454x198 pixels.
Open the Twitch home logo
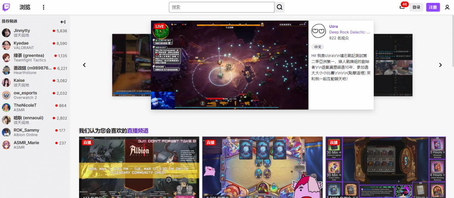click(x=6, y=7)
